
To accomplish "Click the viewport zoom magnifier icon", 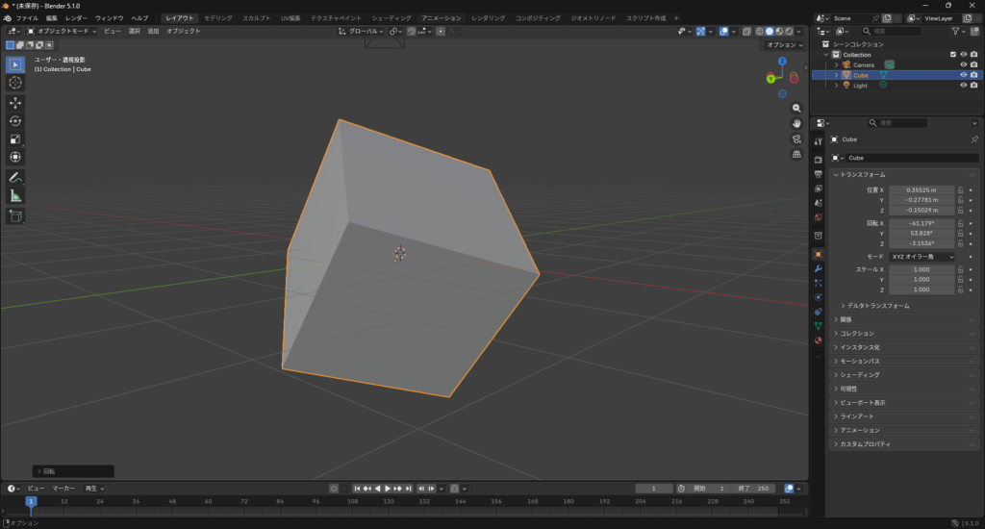I will click(x=796, y=108).
